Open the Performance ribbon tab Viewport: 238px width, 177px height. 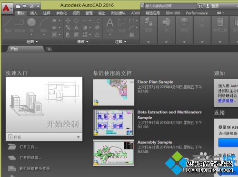point(197,13)
